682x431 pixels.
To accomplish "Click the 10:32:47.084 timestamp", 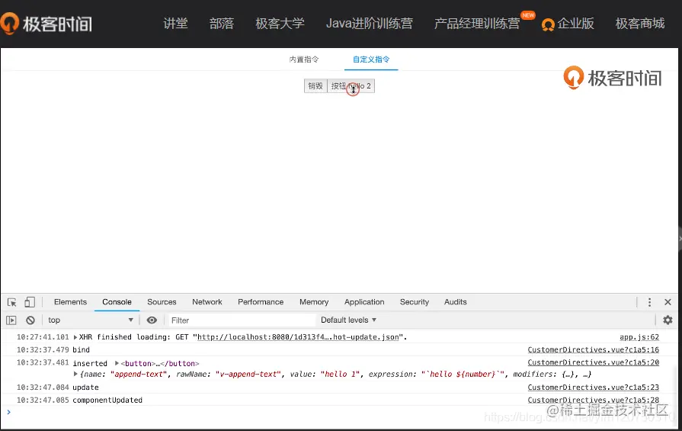I will 43,388.
